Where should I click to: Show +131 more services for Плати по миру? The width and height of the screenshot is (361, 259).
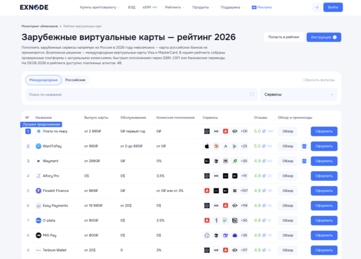pos(244,131)
